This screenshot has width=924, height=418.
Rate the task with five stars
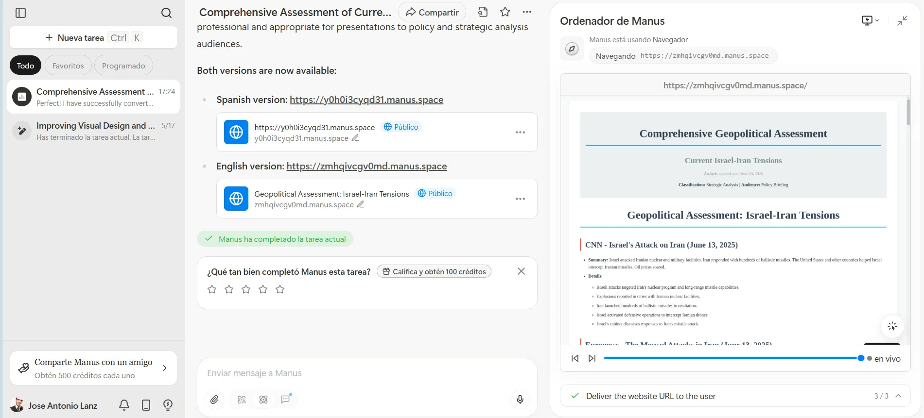coord(280,290)
